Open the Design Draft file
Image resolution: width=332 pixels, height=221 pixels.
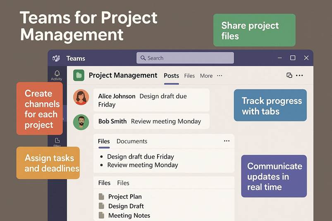(126, 206)
